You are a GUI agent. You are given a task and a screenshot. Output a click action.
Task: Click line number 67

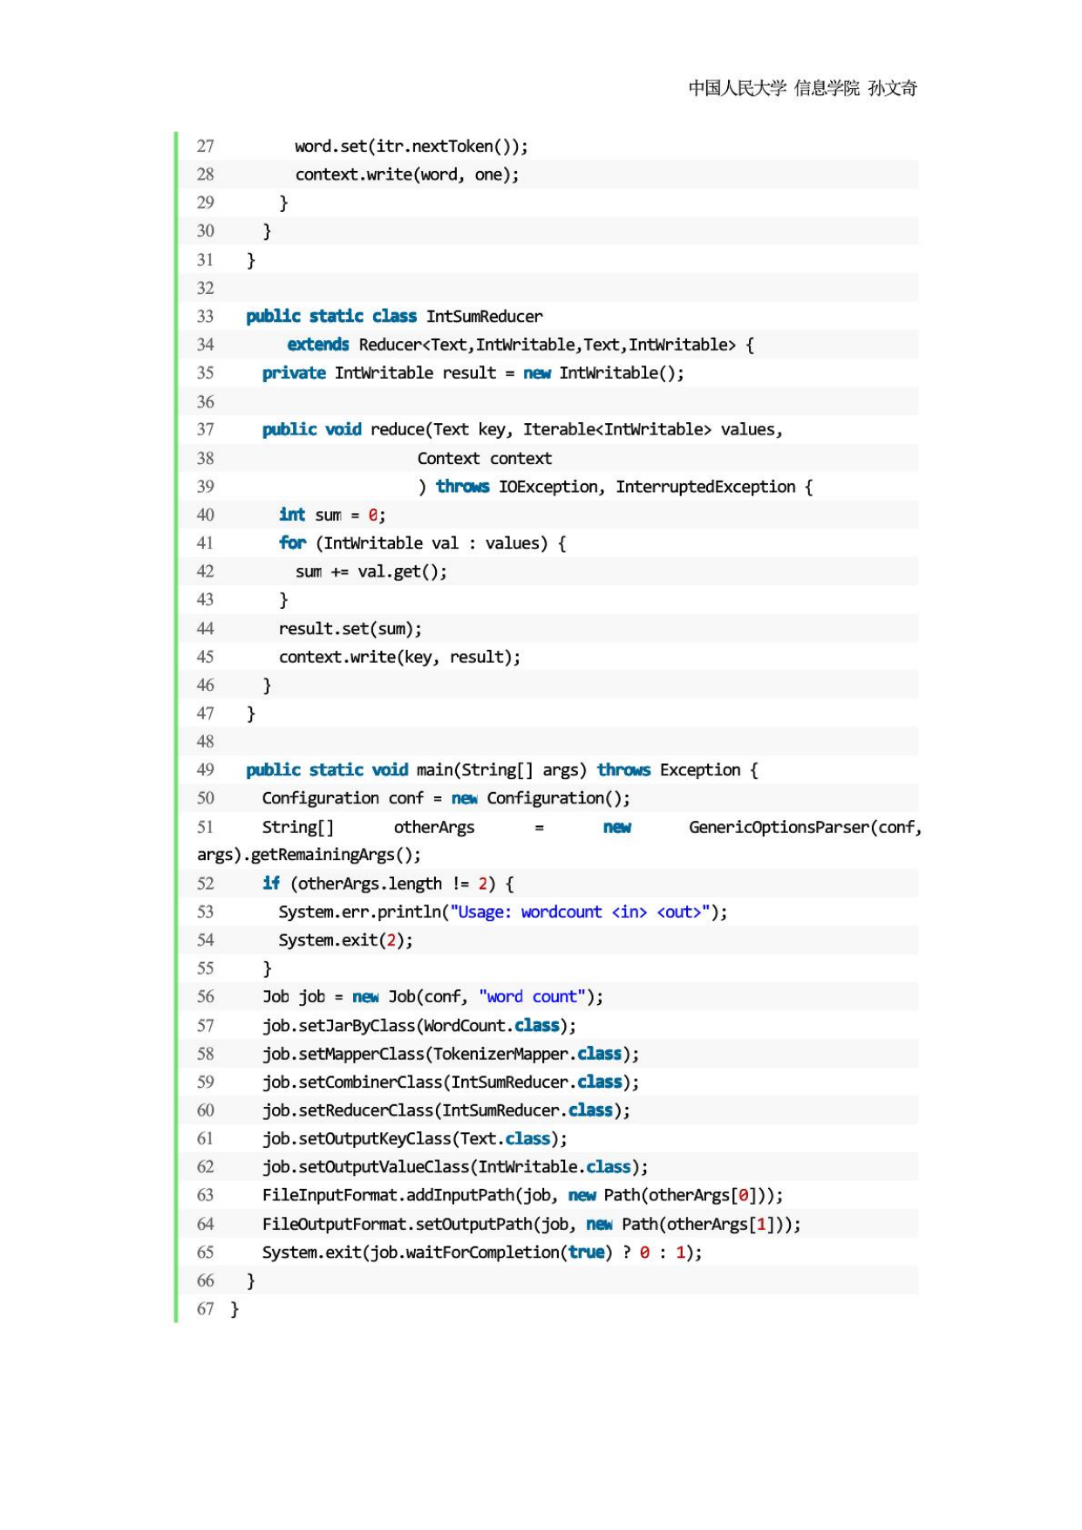click(205, 1309)
